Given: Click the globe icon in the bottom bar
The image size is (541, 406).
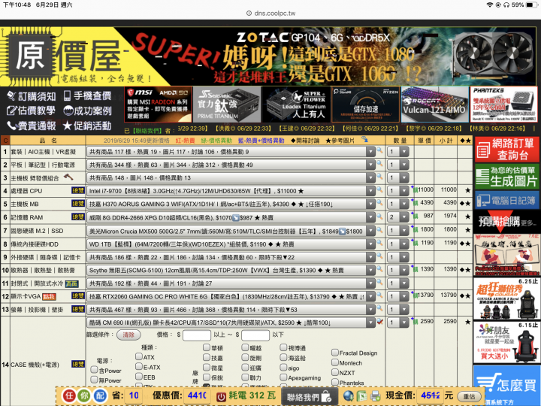Looking at the screenshot, I should (x=349, y=396).
